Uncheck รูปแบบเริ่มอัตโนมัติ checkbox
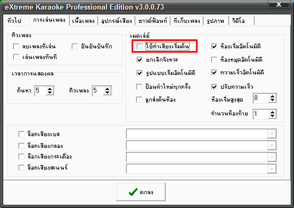This screenshot has width=294, height=208. click(140, 73)
